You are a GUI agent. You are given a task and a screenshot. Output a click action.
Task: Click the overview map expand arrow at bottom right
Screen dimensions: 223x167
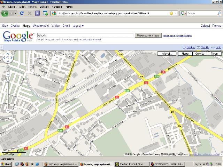coord(222,154)
